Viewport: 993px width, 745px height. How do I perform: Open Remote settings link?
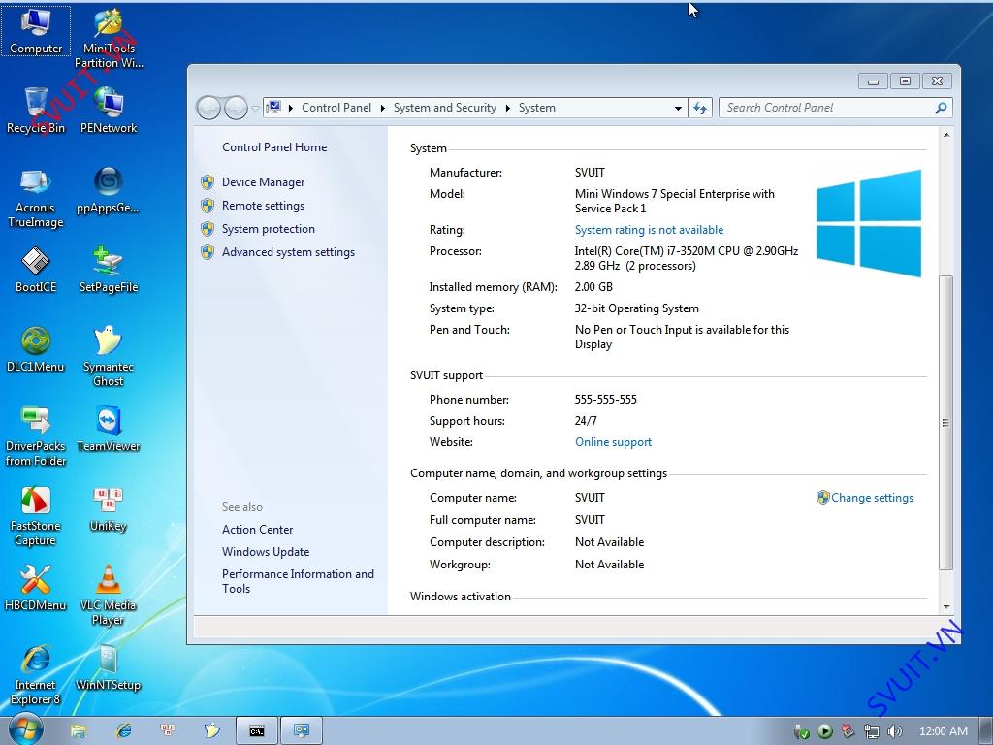tap(263, 206)
